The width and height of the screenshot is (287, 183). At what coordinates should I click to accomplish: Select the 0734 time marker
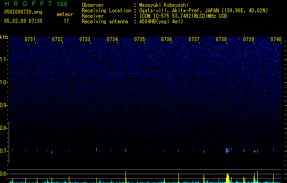112,39
